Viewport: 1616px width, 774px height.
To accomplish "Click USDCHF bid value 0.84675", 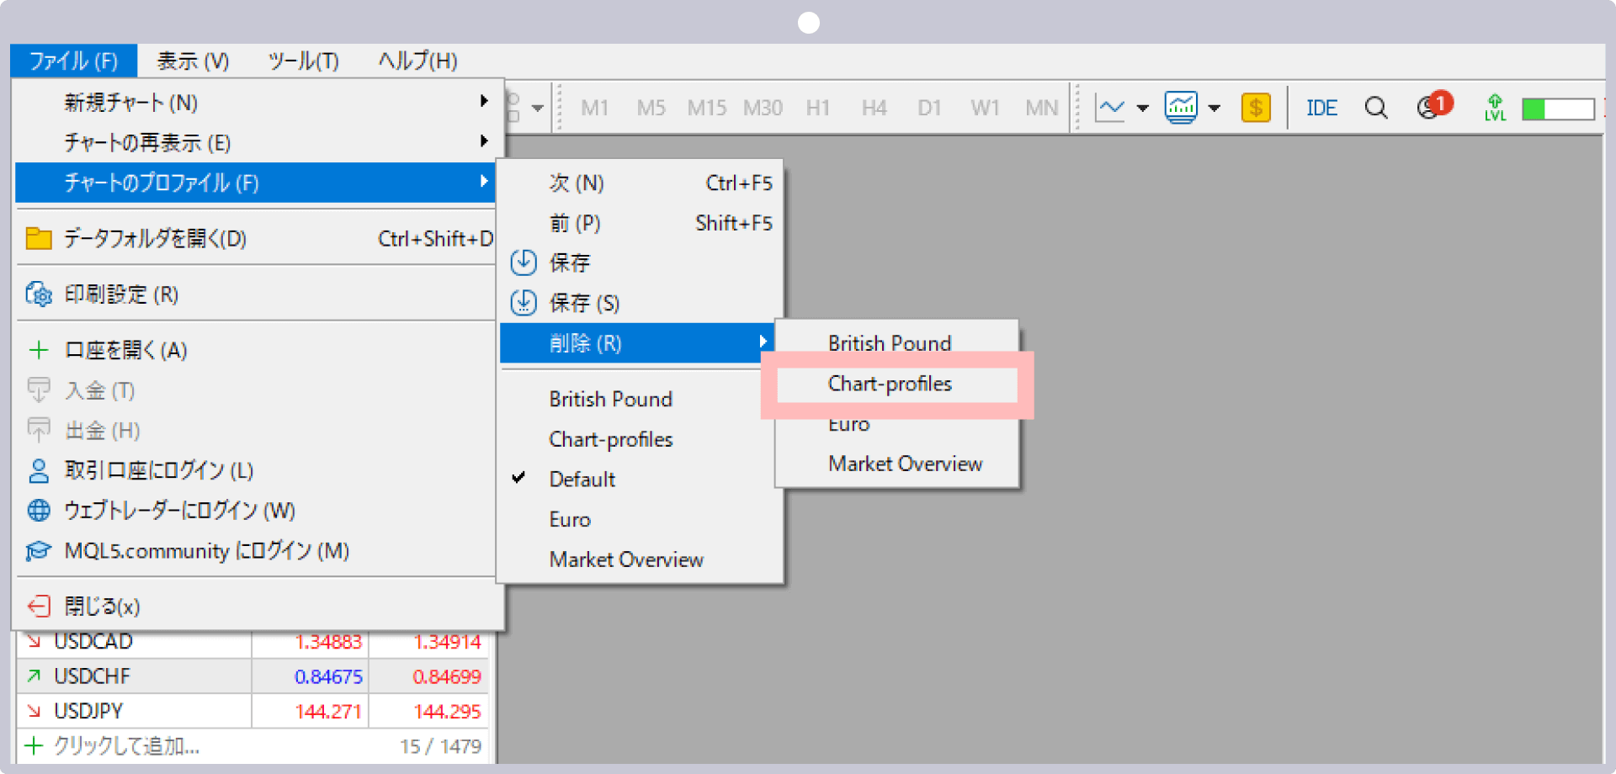I will 328,676.
